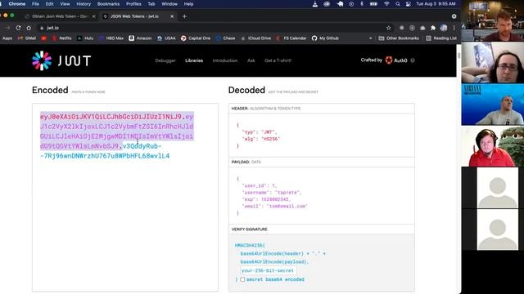The width and height of the screenshot is (524, 294).
Task: Open the Chrome profile avatar
Action: click(444, 28)
